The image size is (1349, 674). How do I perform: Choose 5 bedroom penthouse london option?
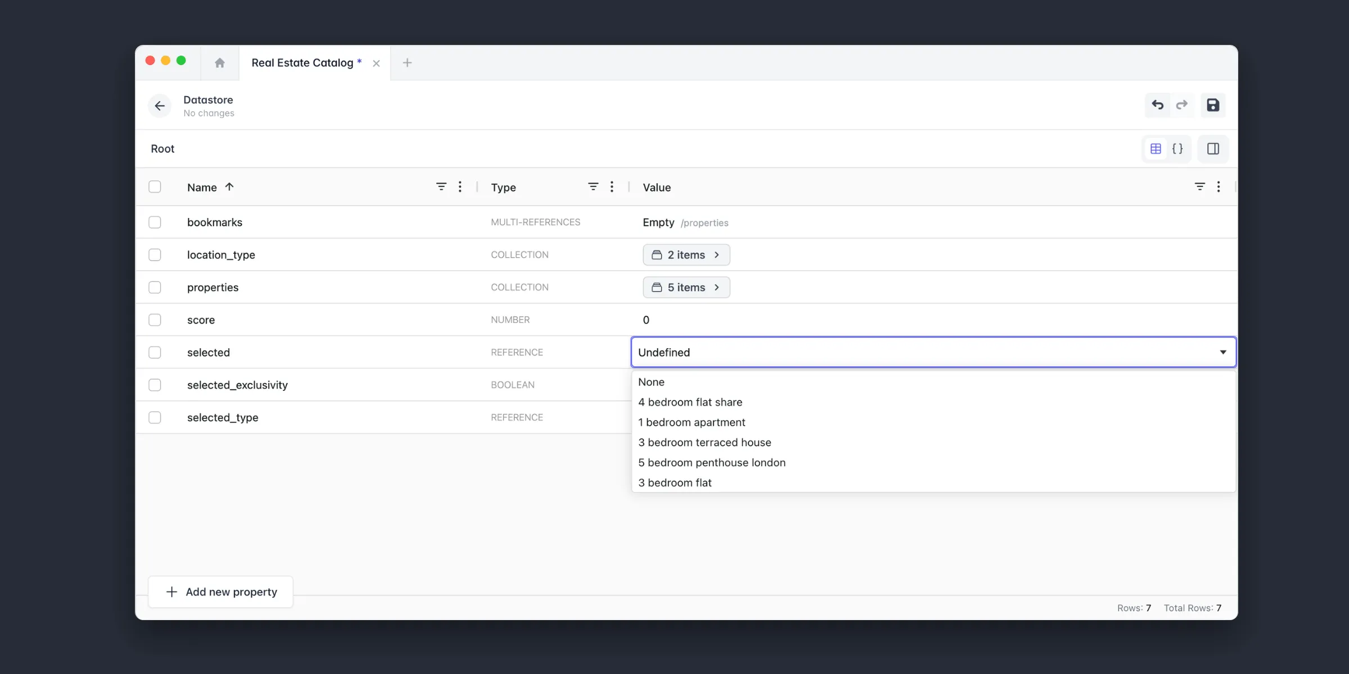point(933,463)
